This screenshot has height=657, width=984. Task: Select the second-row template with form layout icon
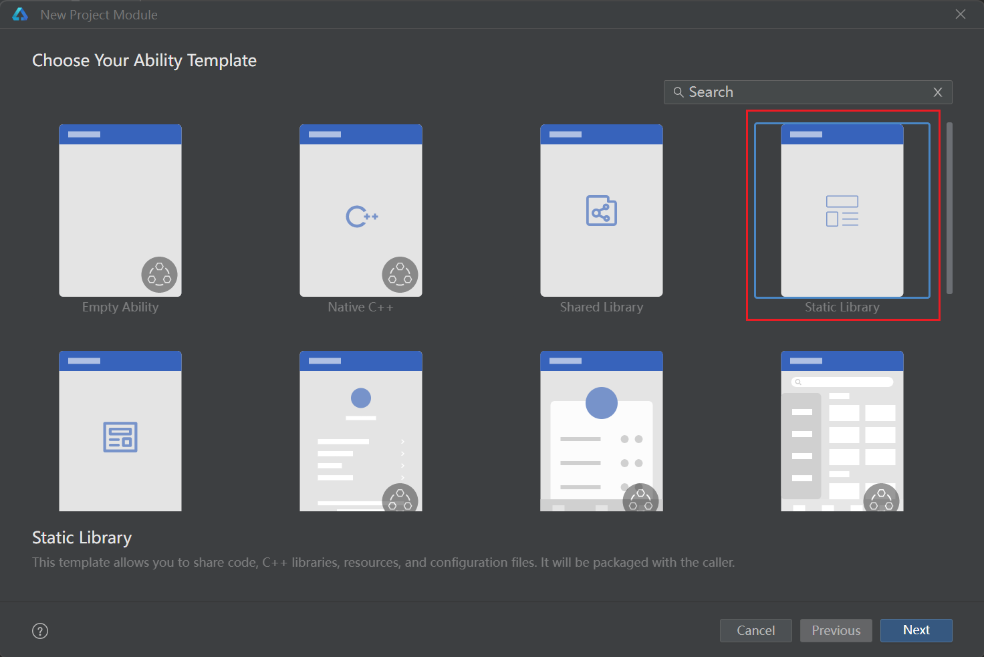(x=120, y=431)
